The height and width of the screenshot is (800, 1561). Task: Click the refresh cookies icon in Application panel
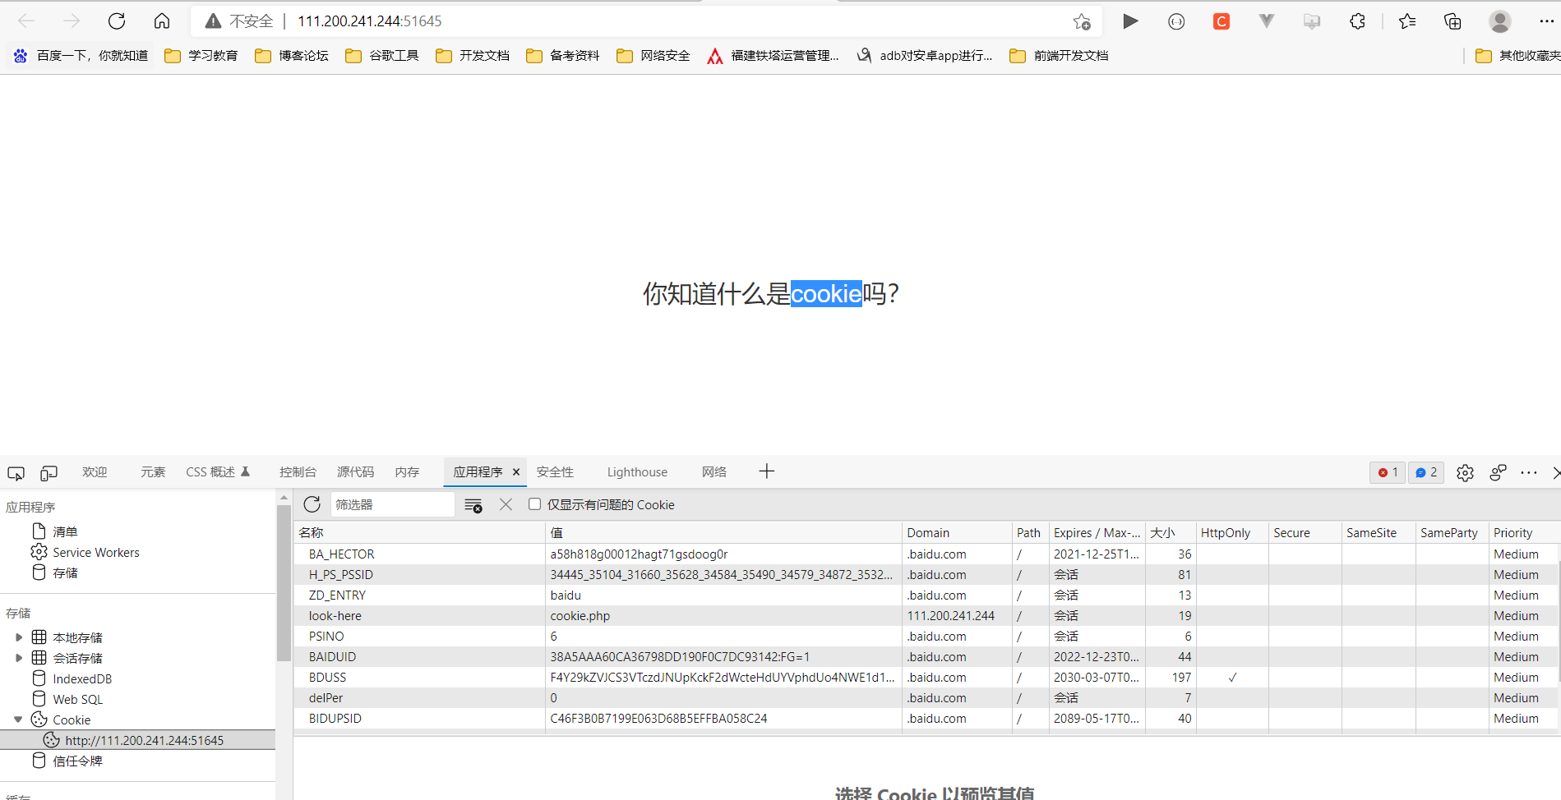pos(312,503)
